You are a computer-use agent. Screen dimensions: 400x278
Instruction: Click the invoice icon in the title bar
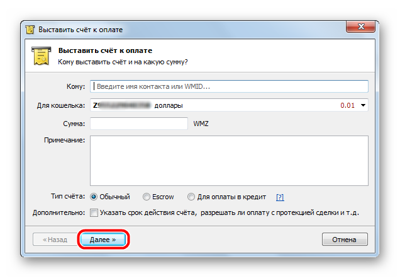30,30
